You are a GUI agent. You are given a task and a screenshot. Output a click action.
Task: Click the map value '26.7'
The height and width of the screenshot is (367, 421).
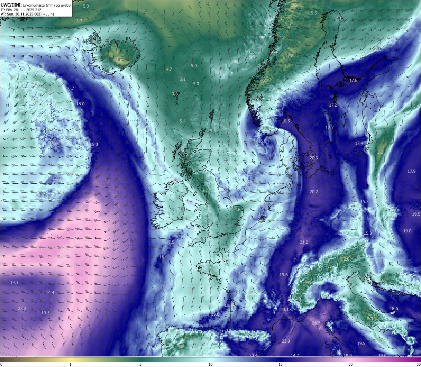click(x=316, y=323)
